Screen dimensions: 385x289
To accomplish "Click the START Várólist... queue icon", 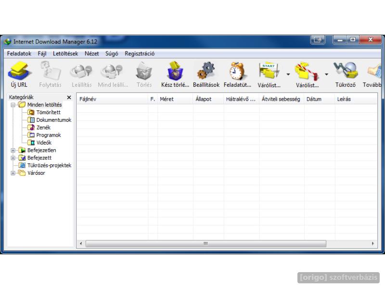I will [269, 71].
